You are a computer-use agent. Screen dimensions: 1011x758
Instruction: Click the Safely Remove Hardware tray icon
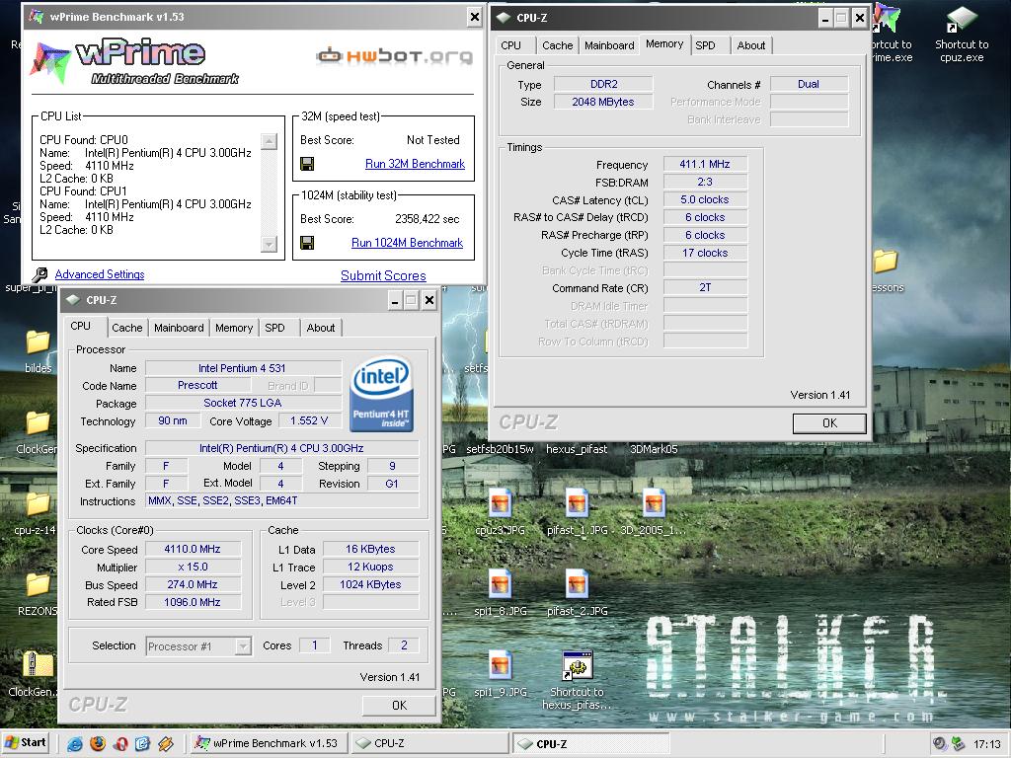coord(958,744)
